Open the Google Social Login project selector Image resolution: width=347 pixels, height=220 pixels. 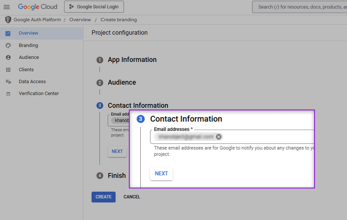[x=94, y=7]
